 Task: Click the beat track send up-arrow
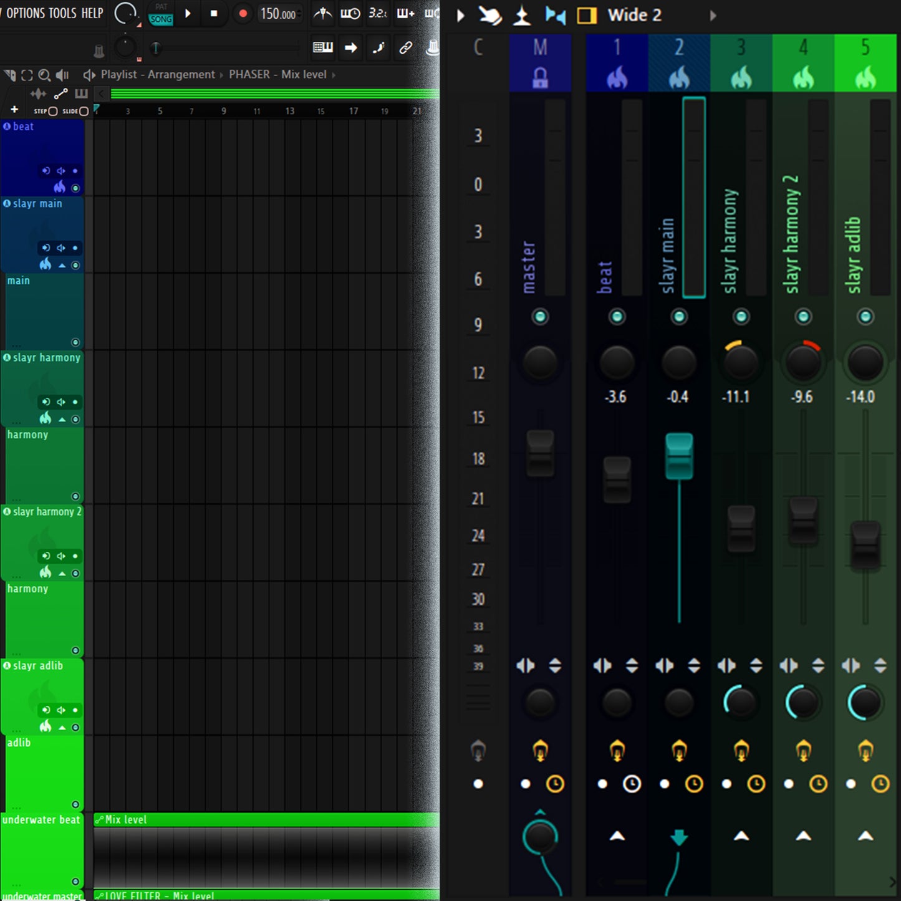(x=617, y=836)
